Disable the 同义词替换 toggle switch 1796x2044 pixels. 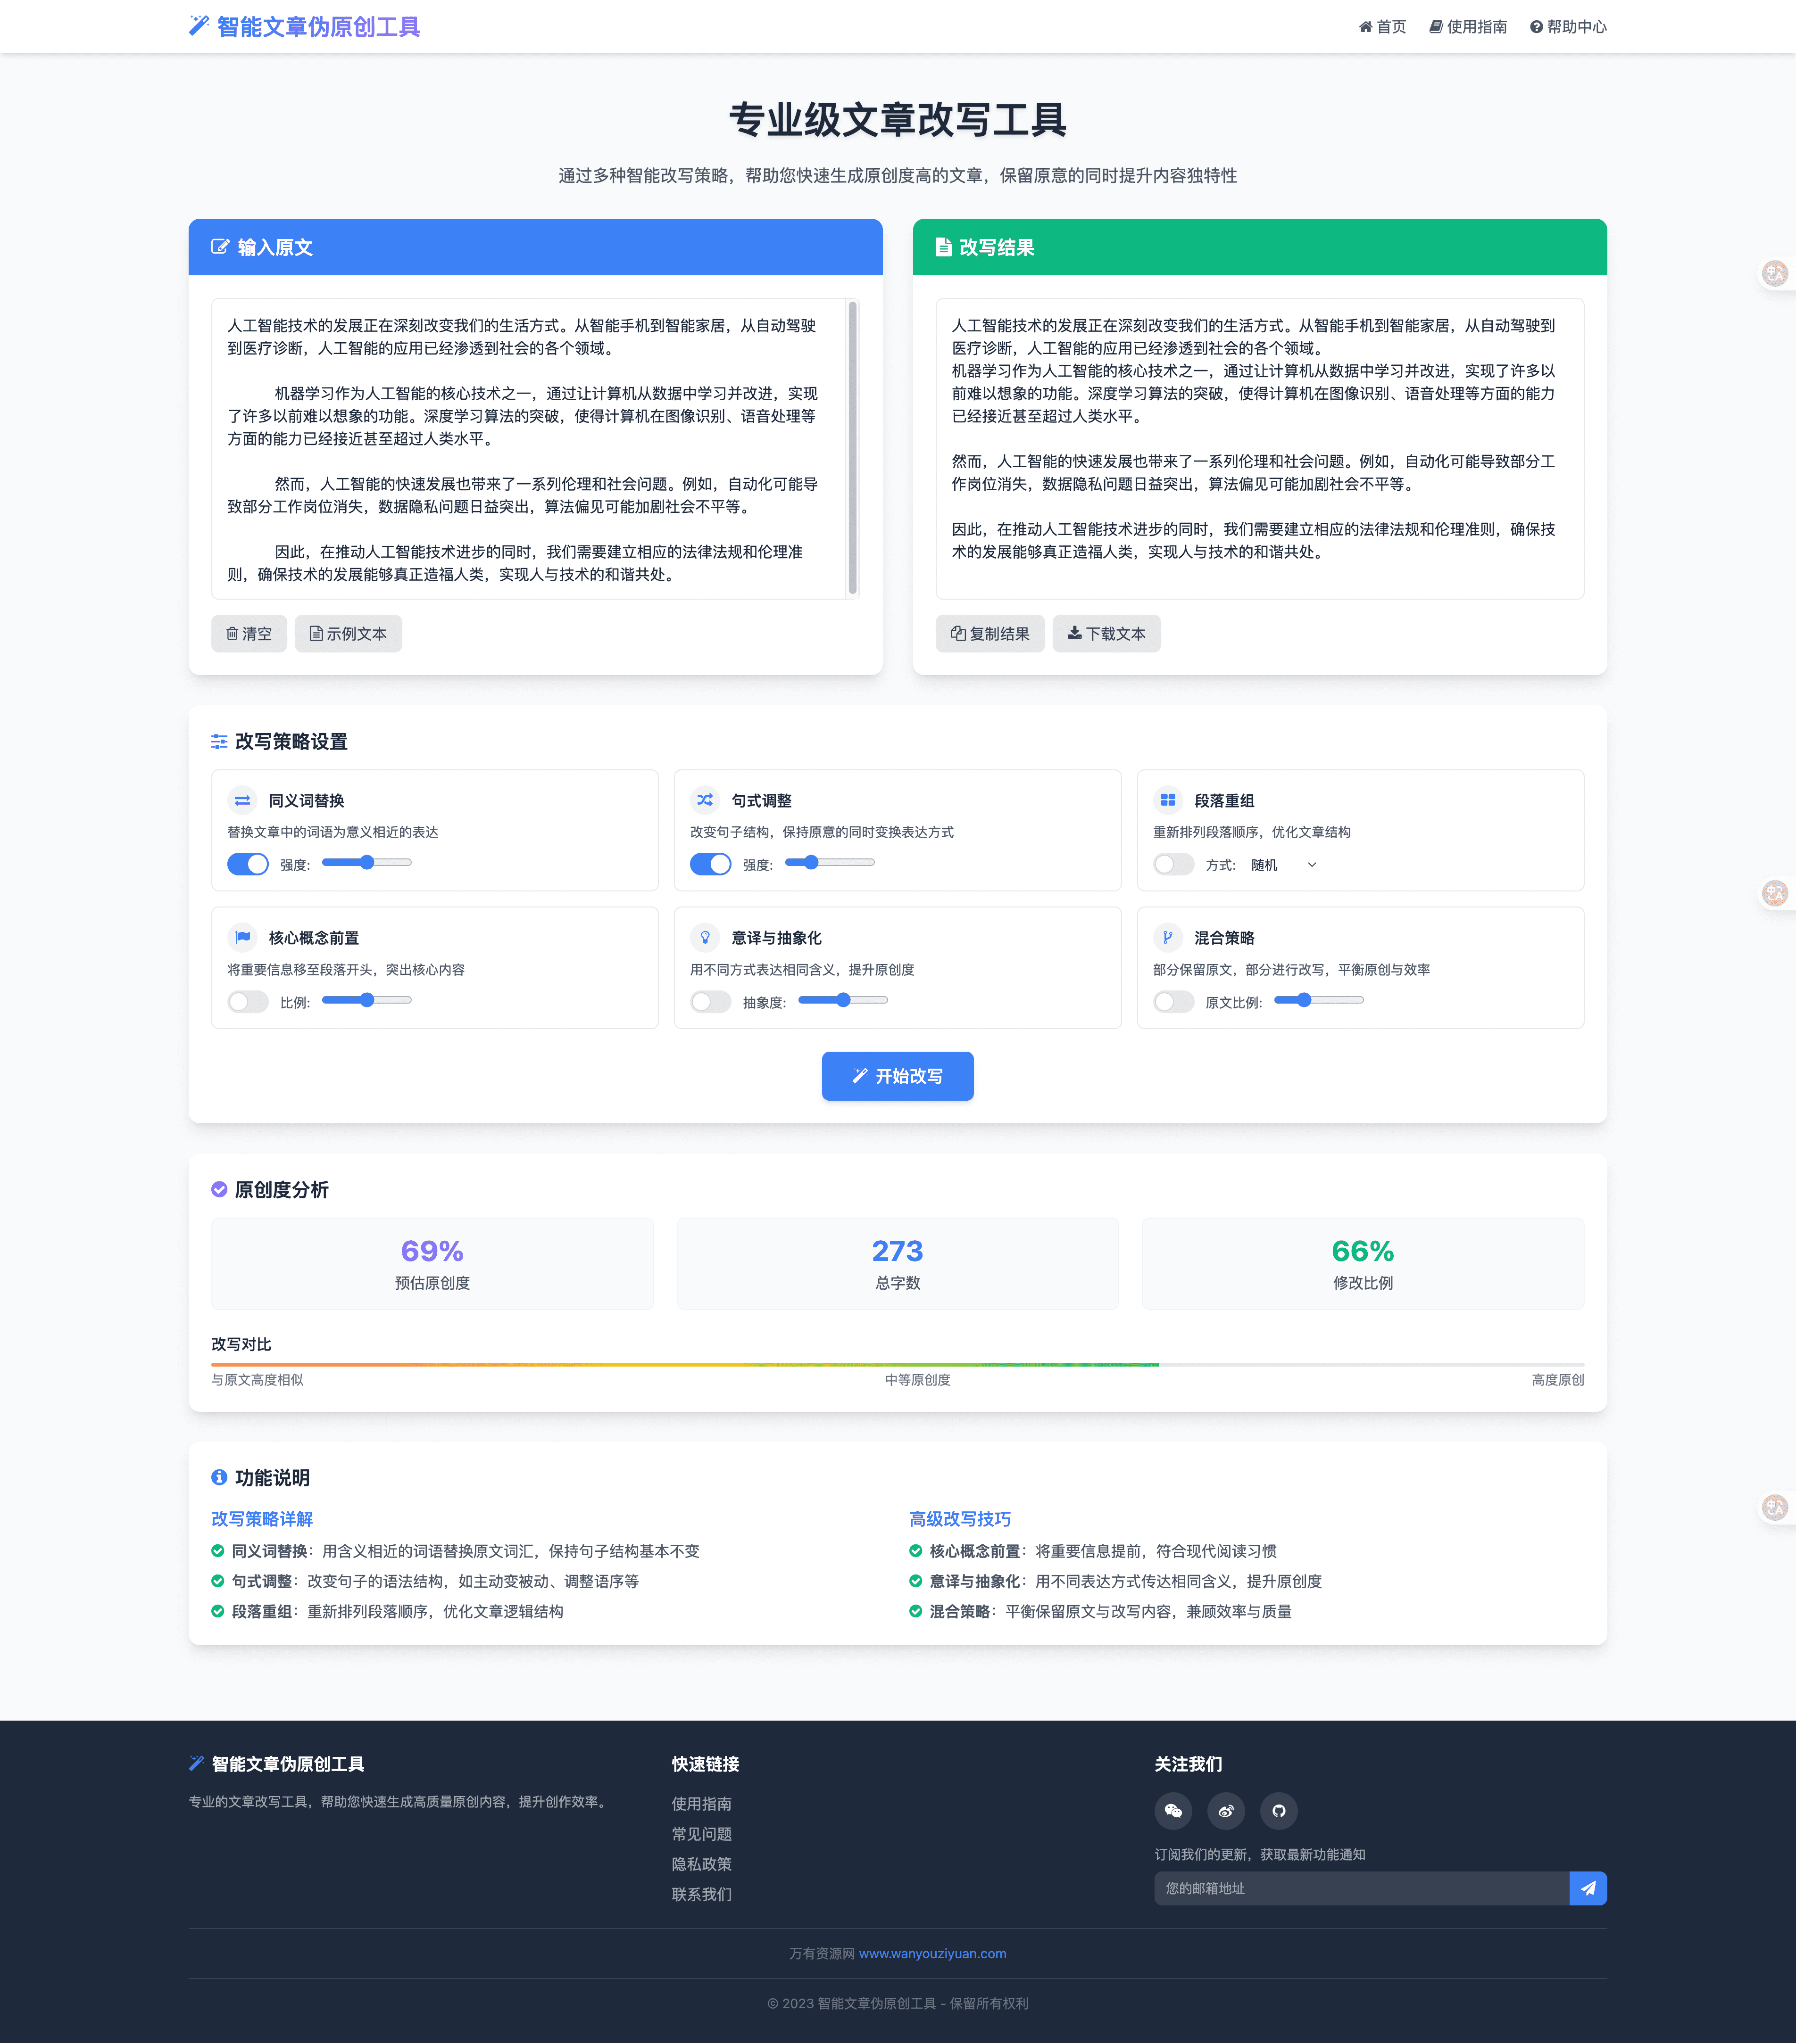(248, 864)
